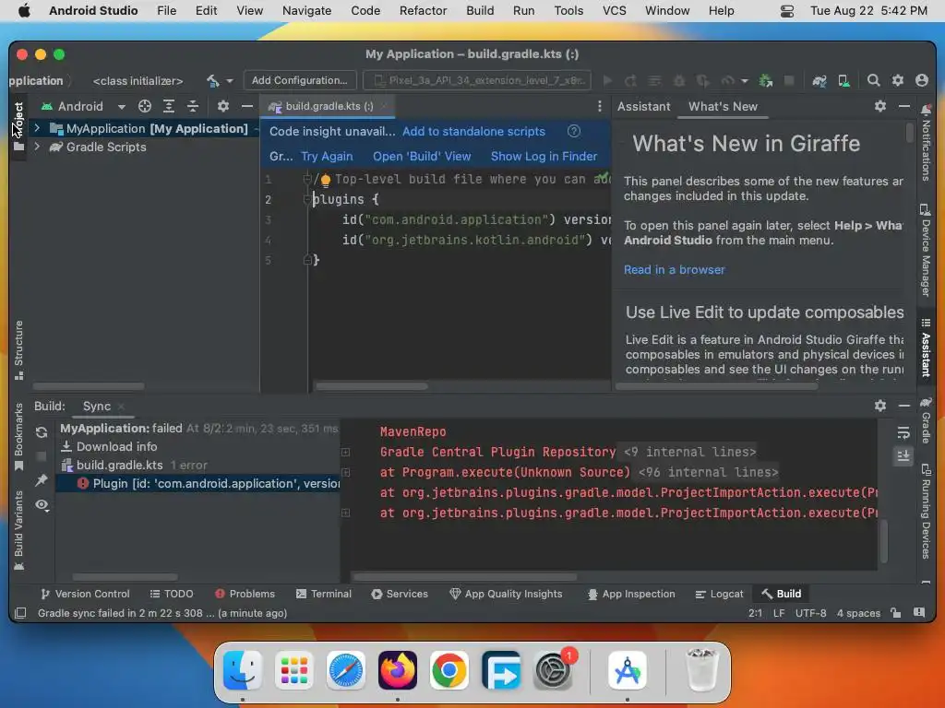Viewport: 945px width, 708px height.
Task: Open macOS Control Center in menu bar
Action: 786,11
